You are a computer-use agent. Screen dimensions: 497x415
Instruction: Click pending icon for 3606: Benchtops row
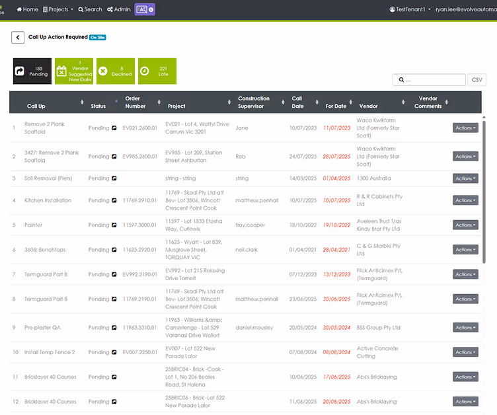[114, 250]
